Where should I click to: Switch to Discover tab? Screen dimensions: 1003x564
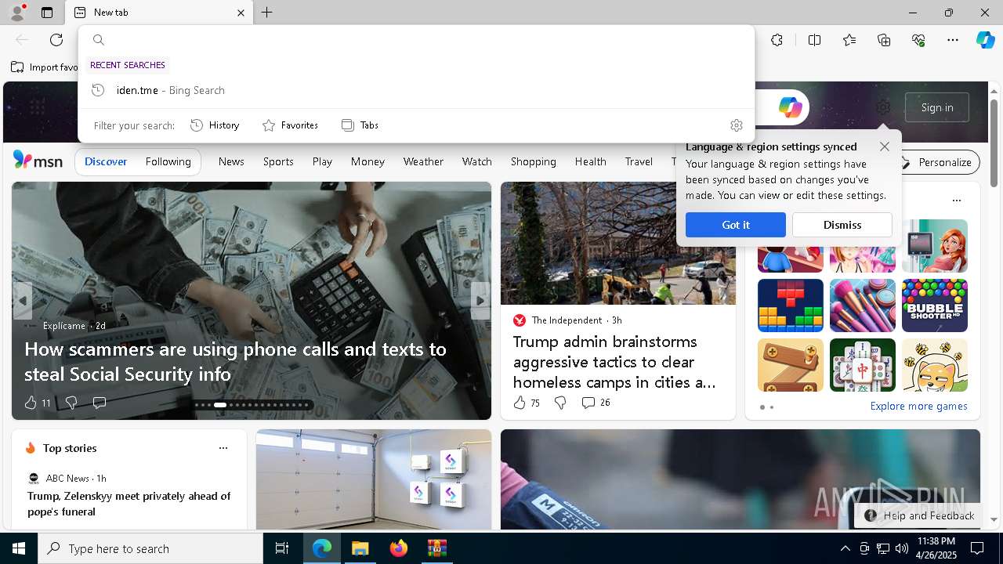[106, 161]
